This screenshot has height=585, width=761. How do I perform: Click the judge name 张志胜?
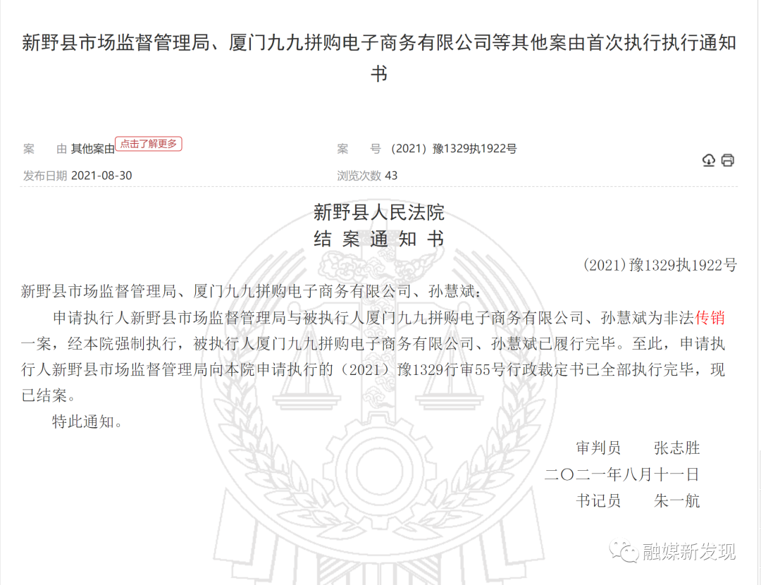677,448
